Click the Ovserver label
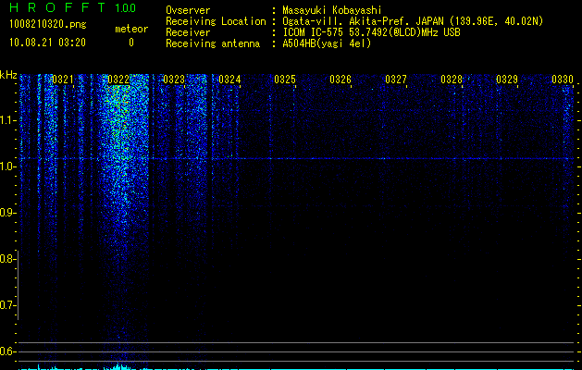 point(188,11)
